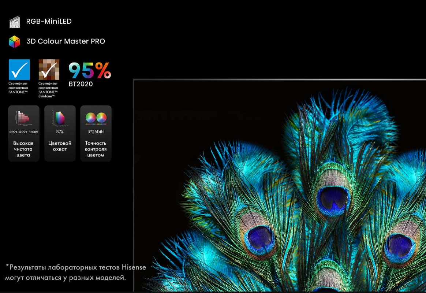Click the RGB-MiniLED panel icon
Image resolution: width=426 pixels, height=293 pixels.
[14, 22]
